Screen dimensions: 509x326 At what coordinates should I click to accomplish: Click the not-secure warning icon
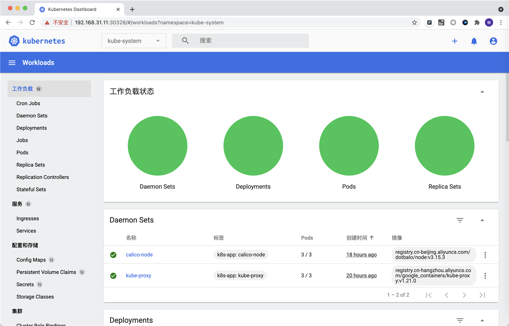(x=47, y=22)
